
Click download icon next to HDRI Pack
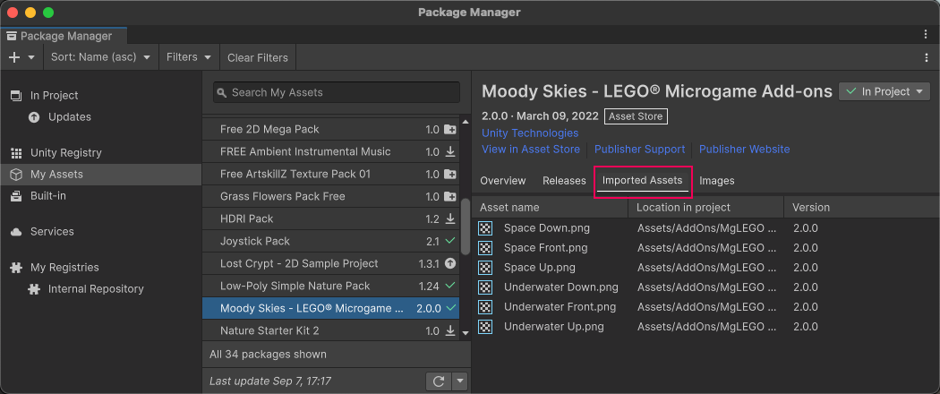(x=450, y=218)
